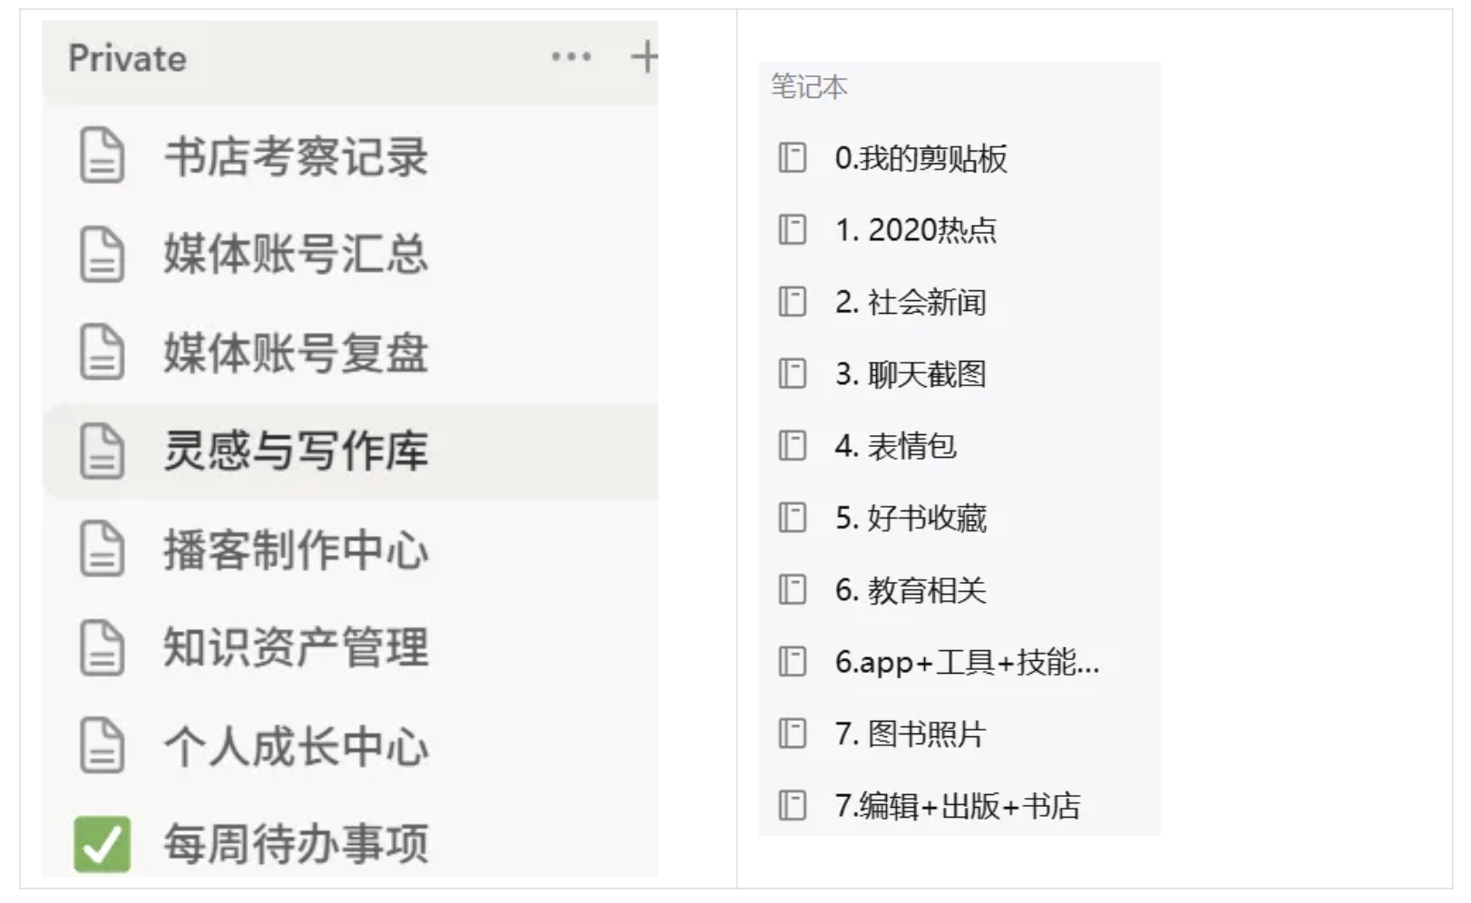Viewport: 1471px width, 903px height.
Task: Collapse the Private section header
Action: pyautogui.click(x=127, y=59)
